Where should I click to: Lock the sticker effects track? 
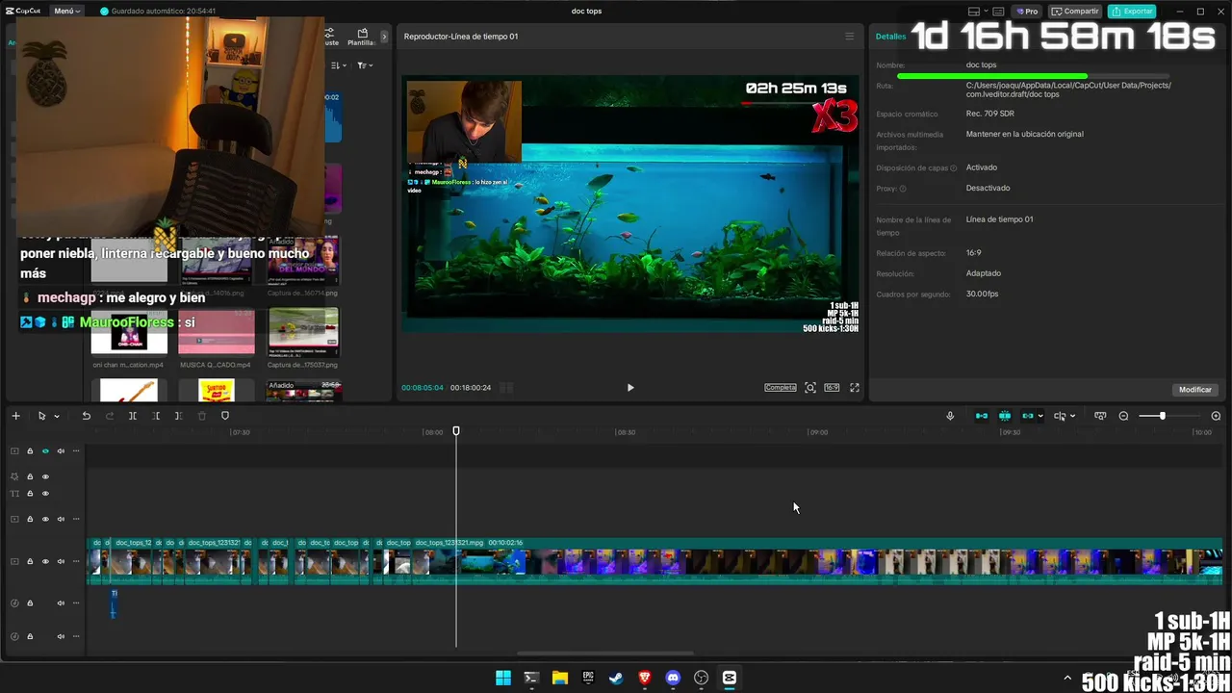point(30,476)
